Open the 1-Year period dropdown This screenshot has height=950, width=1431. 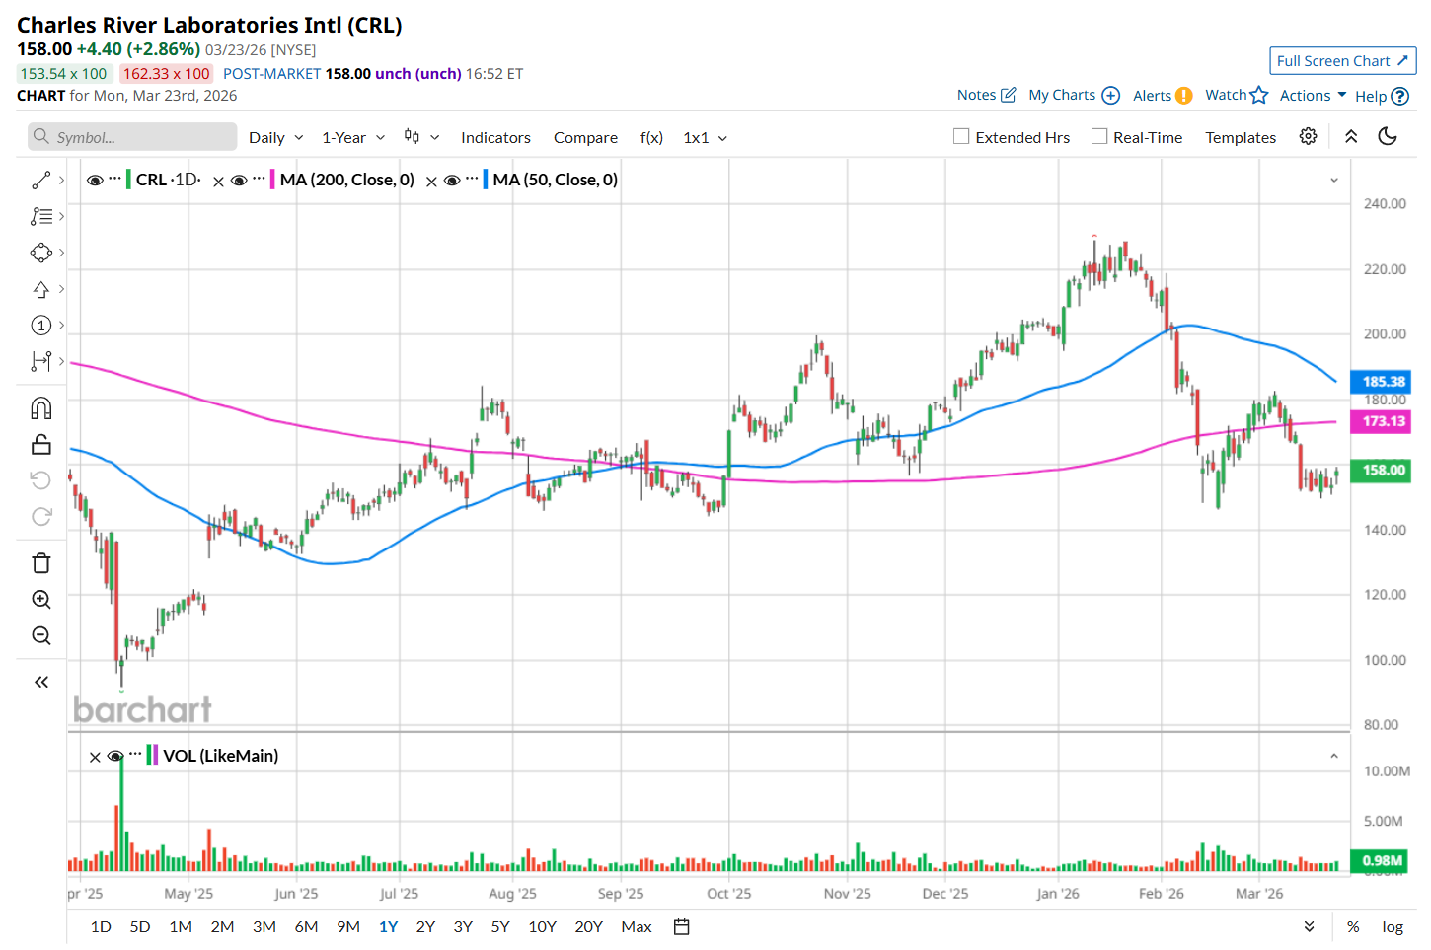[x=352, y=138]
